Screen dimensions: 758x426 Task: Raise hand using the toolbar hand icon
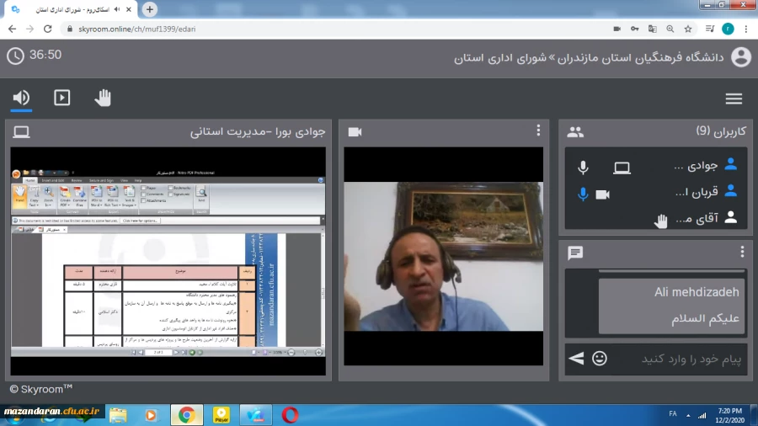pyautogui.click(x=103, y=98)
